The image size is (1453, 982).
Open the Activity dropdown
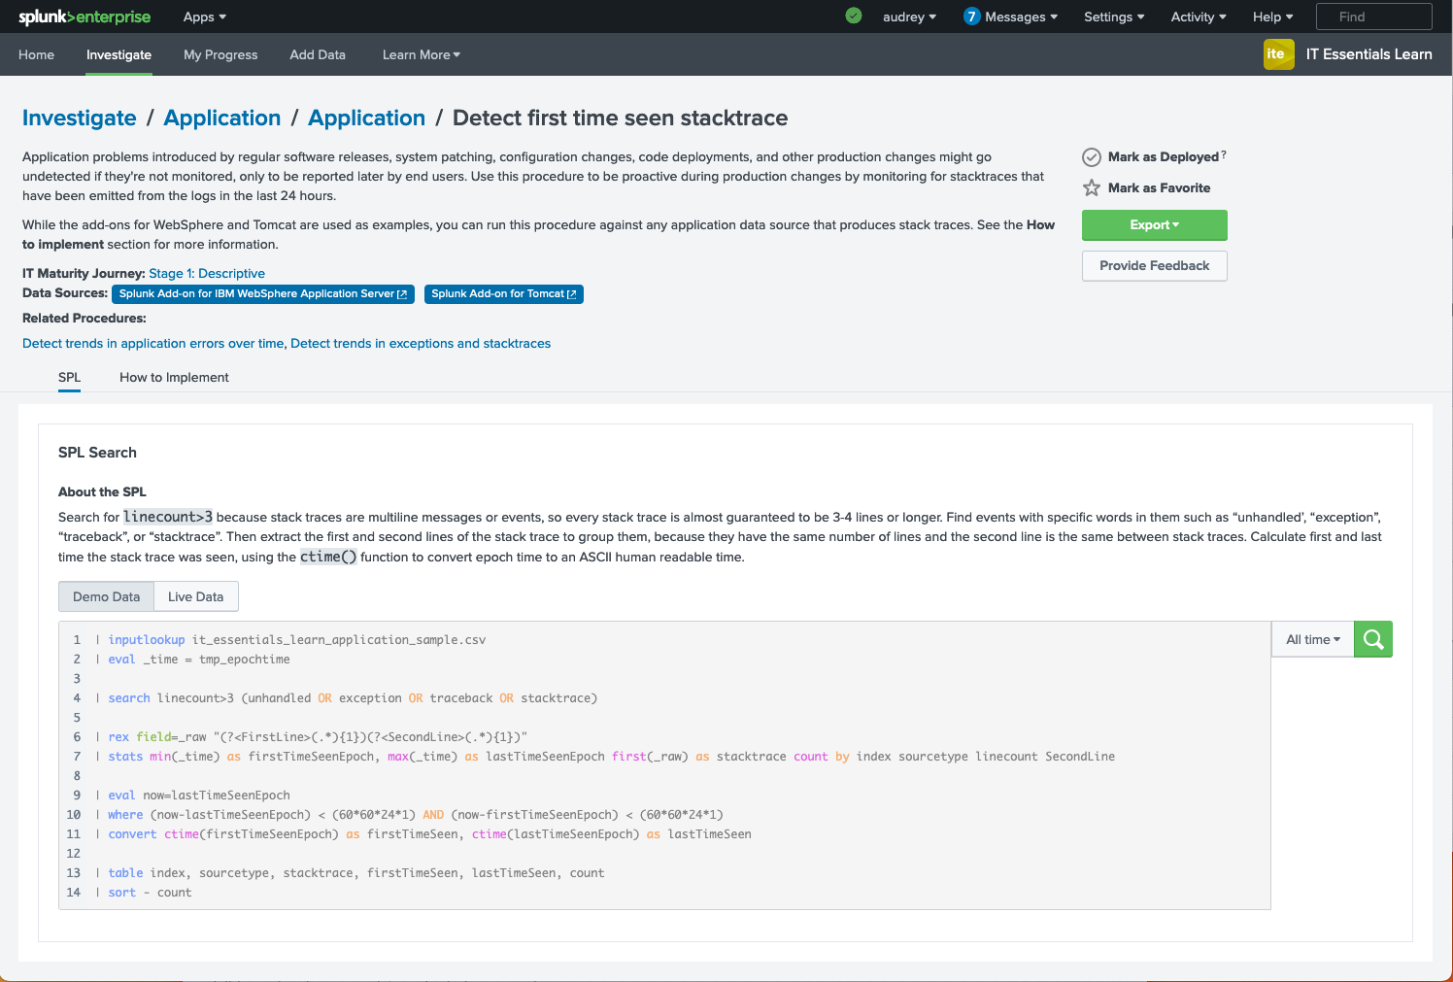click(x=1199, y=17)
